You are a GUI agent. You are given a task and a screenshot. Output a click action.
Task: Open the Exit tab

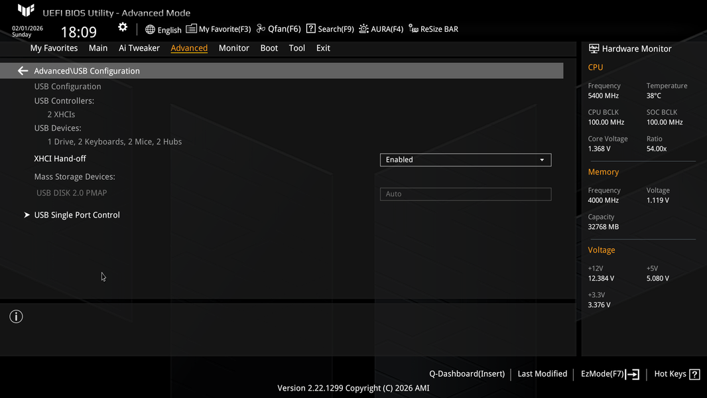click(323, 48)
